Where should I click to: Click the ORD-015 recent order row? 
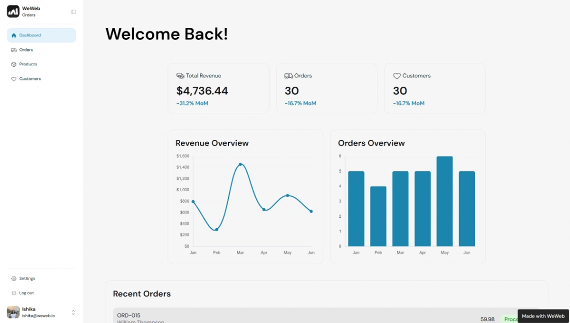click(x=300, y=316)
